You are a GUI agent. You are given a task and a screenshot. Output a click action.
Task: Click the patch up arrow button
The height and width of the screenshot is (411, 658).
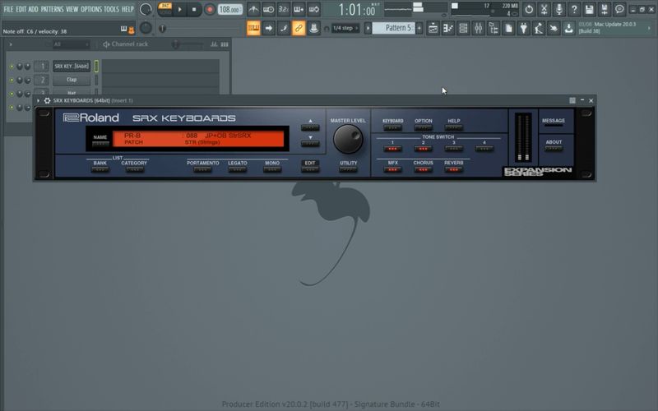310,127
